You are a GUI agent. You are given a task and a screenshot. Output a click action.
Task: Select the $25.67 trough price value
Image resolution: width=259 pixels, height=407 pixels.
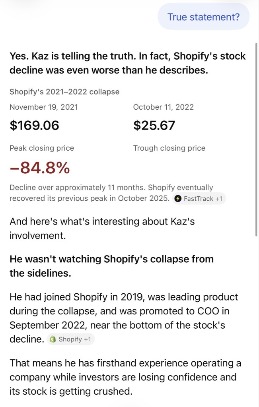pos(154,125)
